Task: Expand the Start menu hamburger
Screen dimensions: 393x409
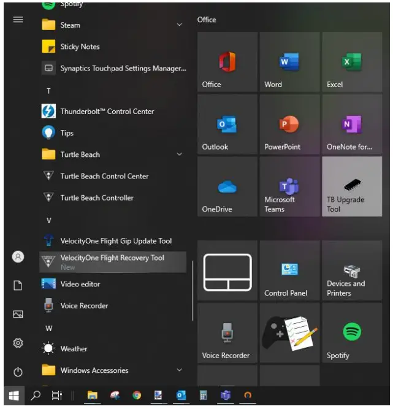Action: pos(18,20)
